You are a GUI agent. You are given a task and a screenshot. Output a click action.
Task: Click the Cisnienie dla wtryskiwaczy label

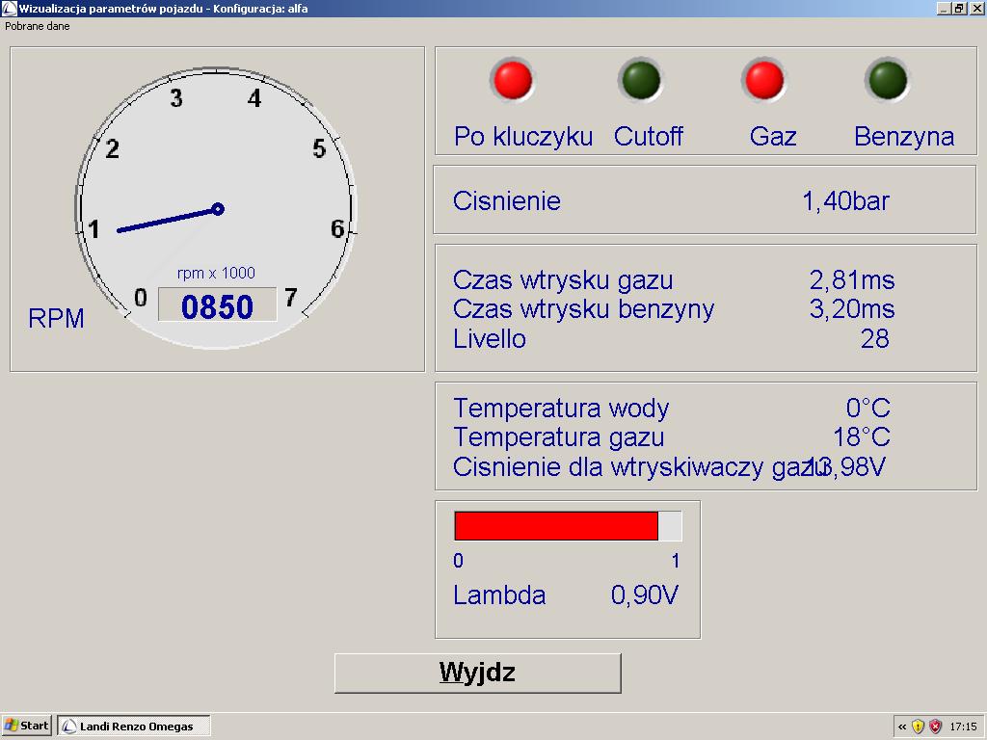point(640,467)
